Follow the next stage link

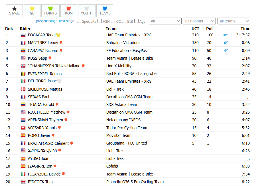(x=66, y=21)
